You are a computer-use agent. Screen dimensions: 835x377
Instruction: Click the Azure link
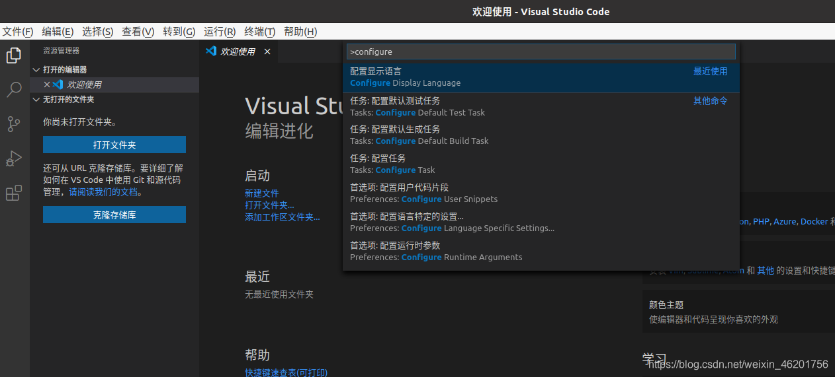point(785,222)
